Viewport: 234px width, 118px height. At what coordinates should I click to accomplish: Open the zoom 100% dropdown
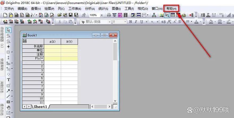[x=102, y=15]
